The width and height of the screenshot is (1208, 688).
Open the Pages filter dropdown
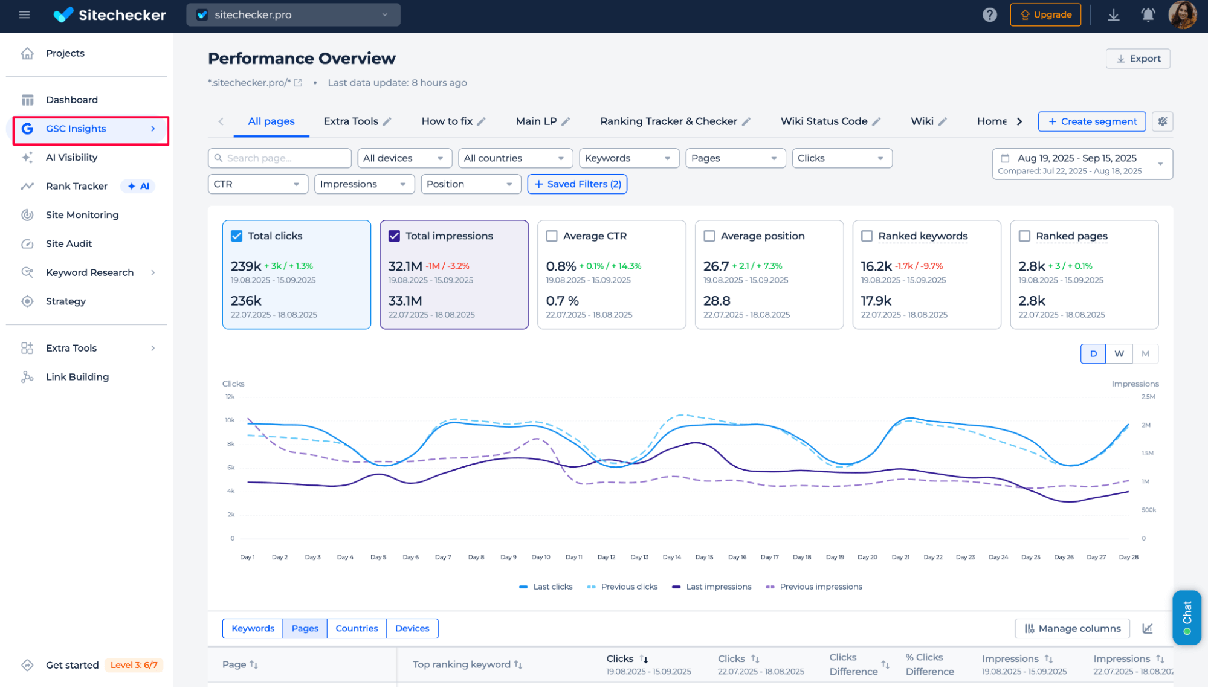point(735,158)
